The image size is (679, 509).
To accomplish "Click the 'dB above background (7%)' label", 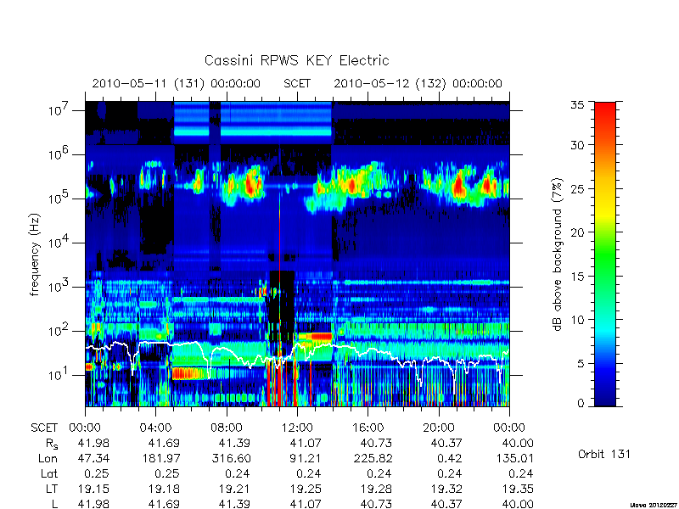I will point(558,255).
